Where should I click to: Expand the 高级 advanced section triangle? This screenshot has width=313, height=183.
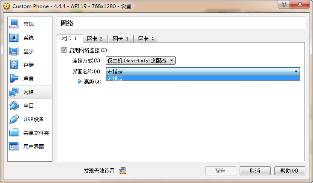[x=79, y=81]
